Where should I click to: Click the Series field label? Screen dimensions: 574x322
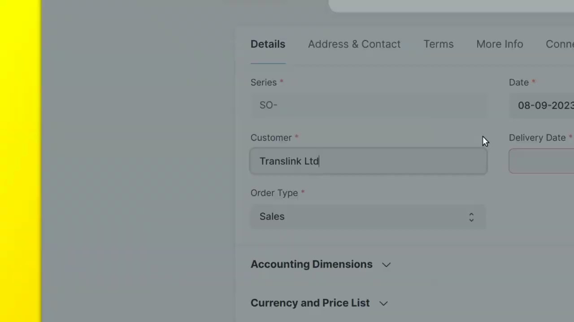pyautogui.click(x=264, y=82)
